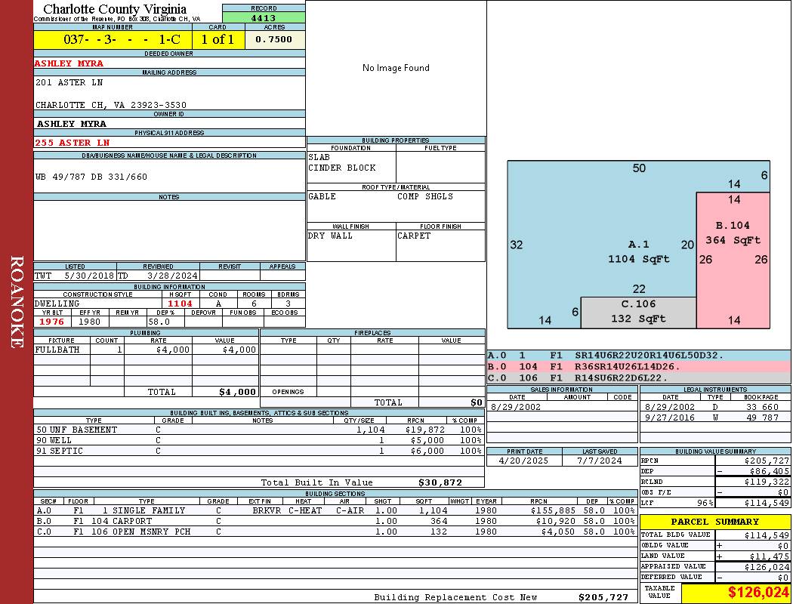This screenshot has width=793, height=604.
Task: Select roof material COMP SHGLS
Action: [425, 196]
